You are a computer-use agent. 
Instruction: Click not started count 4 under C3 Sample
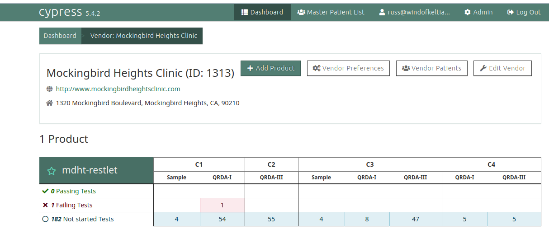tap(322, 219)
